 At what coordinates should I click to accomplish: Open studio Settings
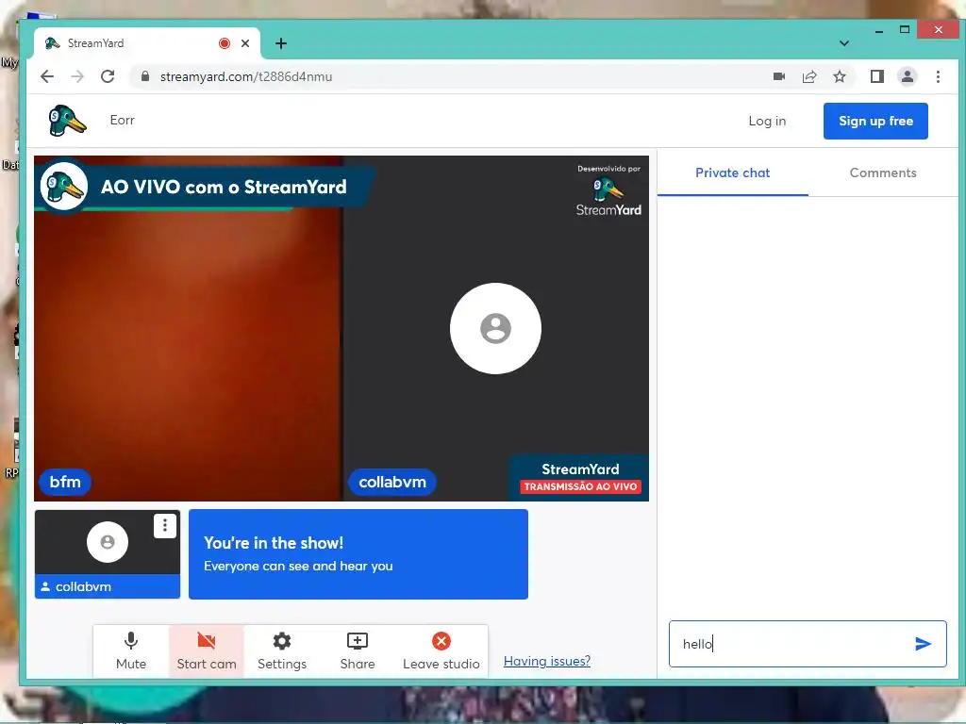click(282, 650)
